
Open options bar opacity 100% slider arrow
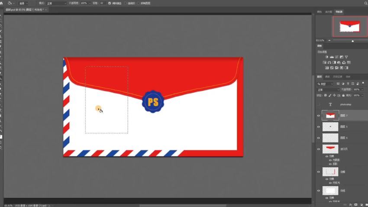click(90, 3)
